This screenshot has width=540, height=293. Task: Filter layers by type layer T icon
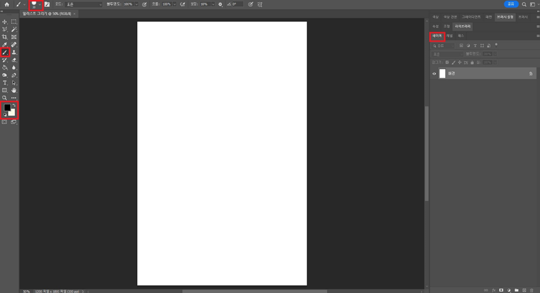475,45
